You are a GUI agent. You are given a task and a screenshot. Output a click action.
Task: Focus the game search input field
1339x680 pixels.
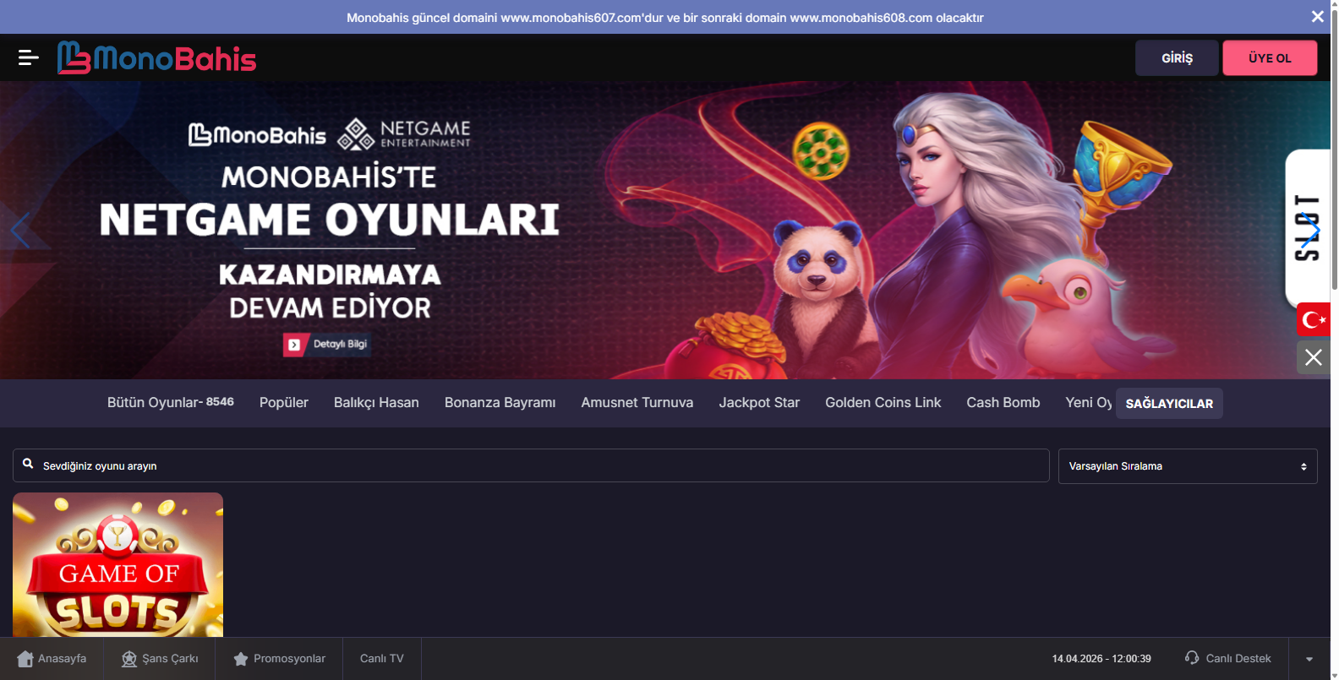[x=541, y=465]
